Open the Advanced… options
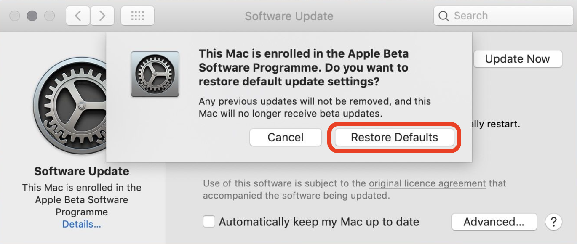Image resolution: width=577 pixels, height=244 pixels. [x=494, y=222]
